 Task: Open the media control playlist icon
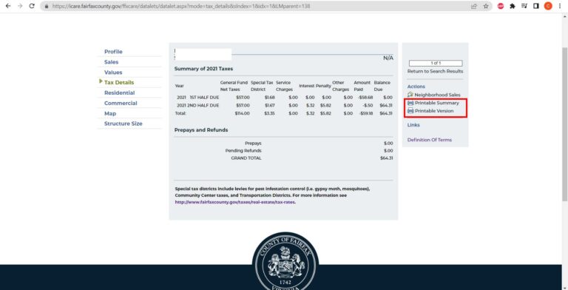click(524, 6)
